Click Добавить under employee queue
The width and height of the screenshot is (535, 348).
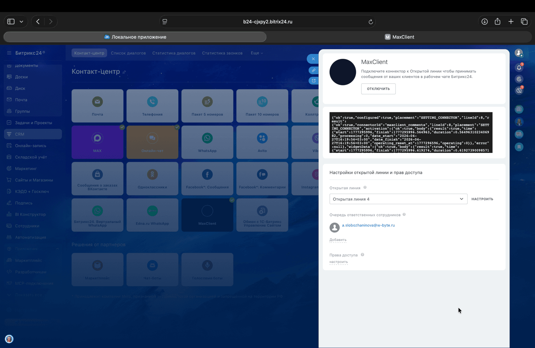[x=338, y=240]
